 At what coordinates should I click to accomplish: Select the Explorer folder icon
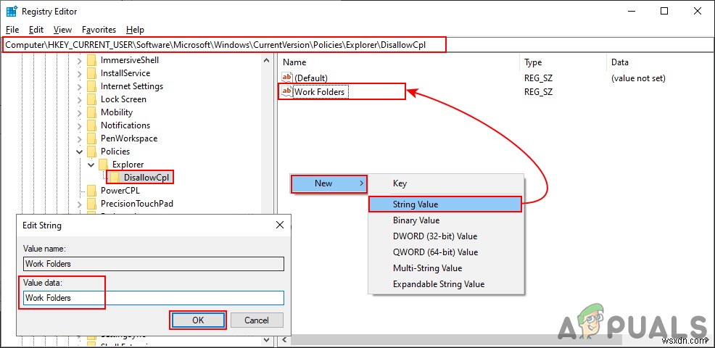(x=104, y=165)
